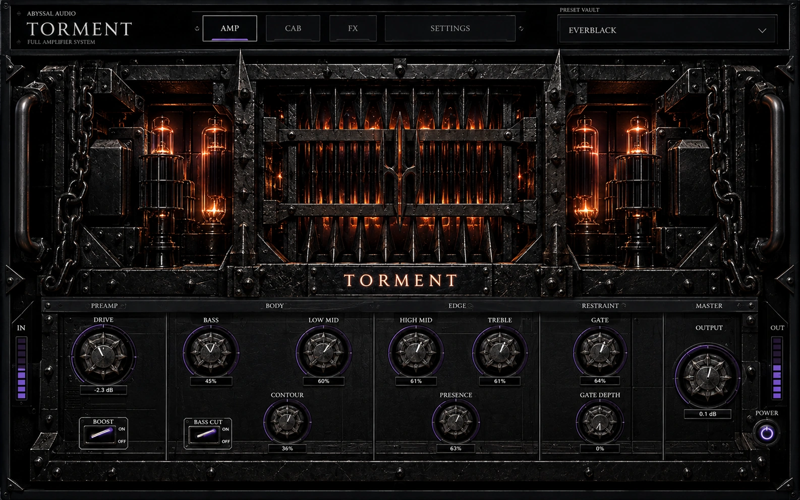This screenshot has width=800, height=500.
Task: Select the Gate value field 64%
Action: point(600,381)
